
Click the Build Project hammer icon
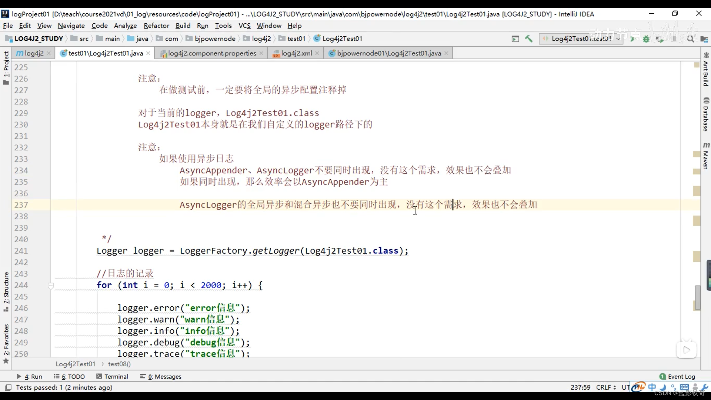pos(528,39)
